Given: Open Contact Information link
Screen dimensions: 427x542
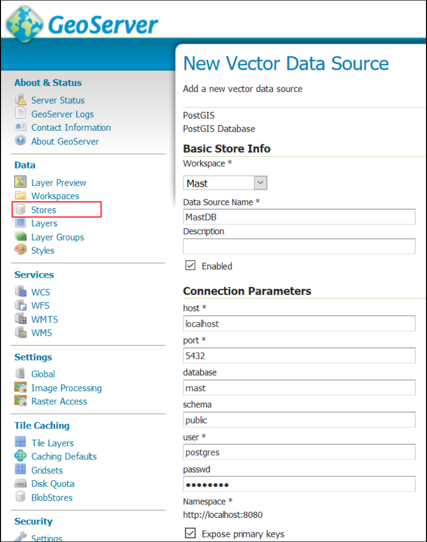Looking at the screenshot, I should point(71,128).
